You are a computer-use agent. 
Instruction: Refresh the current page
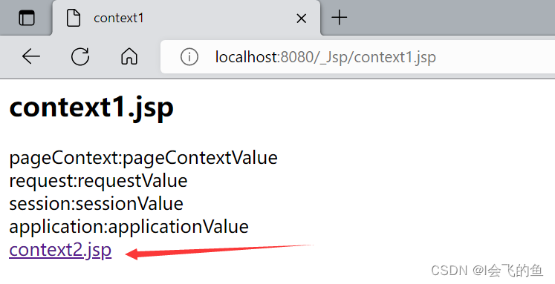[80, 56]
